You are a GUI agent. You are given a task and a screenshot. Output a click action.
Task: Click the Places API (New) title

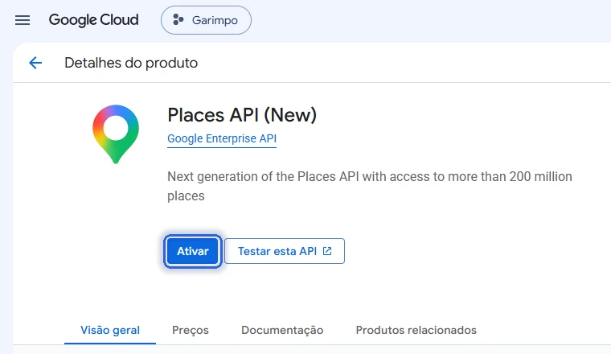click(x=242, y=115)
